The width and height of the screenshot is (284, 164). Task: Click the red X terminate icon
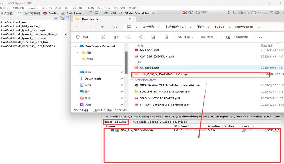[185, 13]
